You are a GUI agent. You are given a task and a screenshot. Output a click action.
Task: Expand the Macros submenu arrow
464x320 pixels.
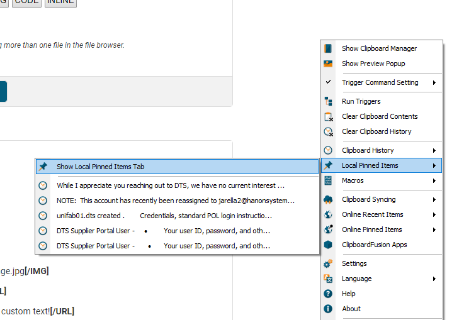point(434,180)
